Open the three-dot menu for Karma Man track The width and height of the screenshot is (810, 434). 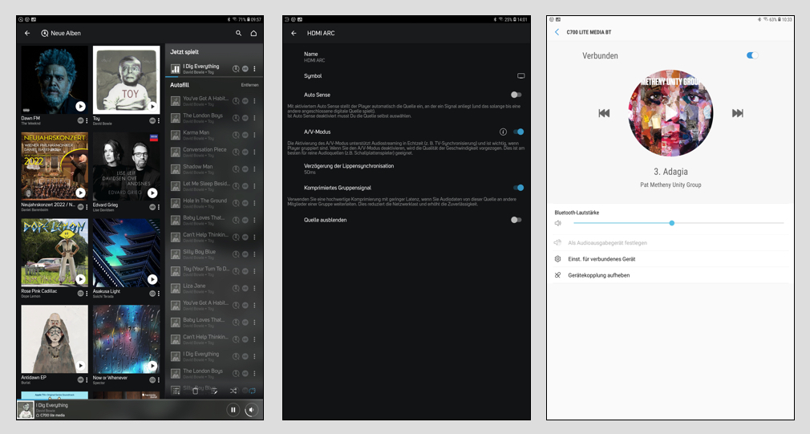tap(254, 135)
